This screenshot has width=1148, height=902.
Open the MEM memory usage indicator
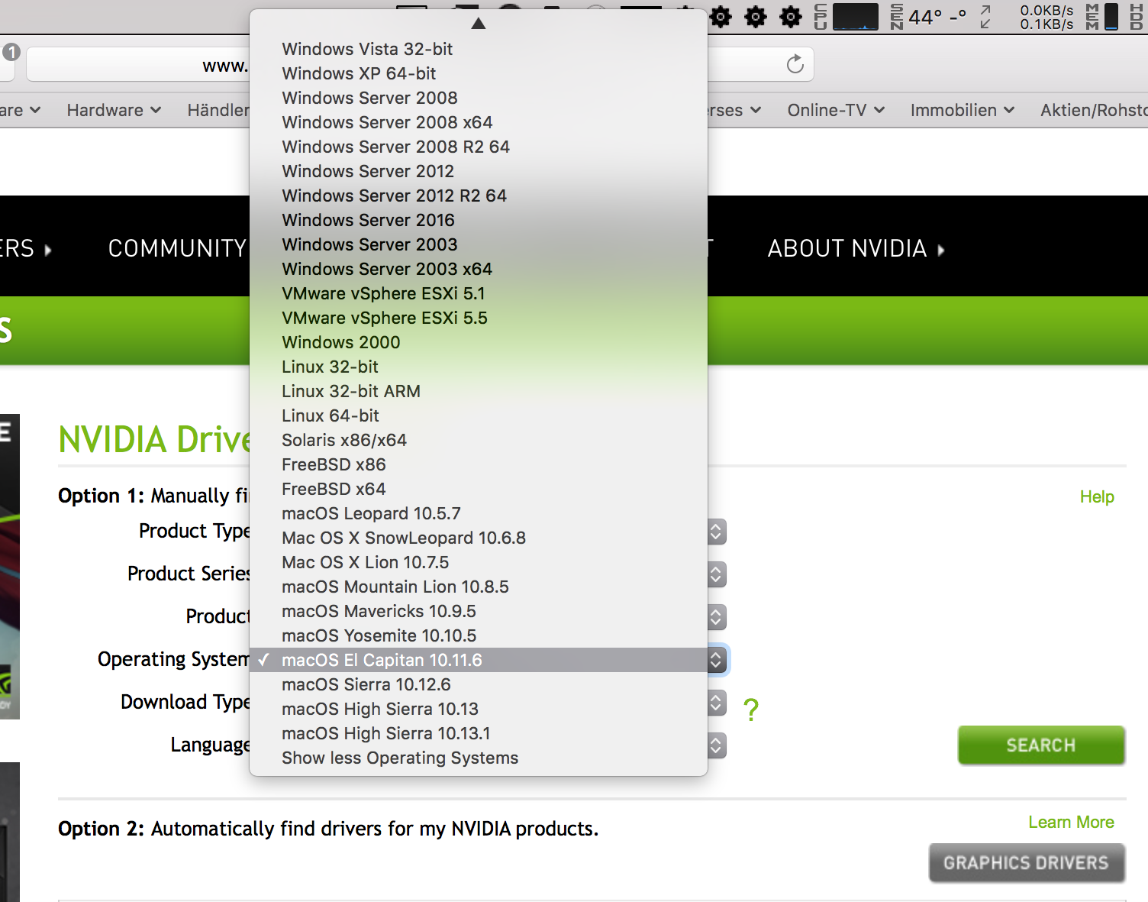point(1101,16)
